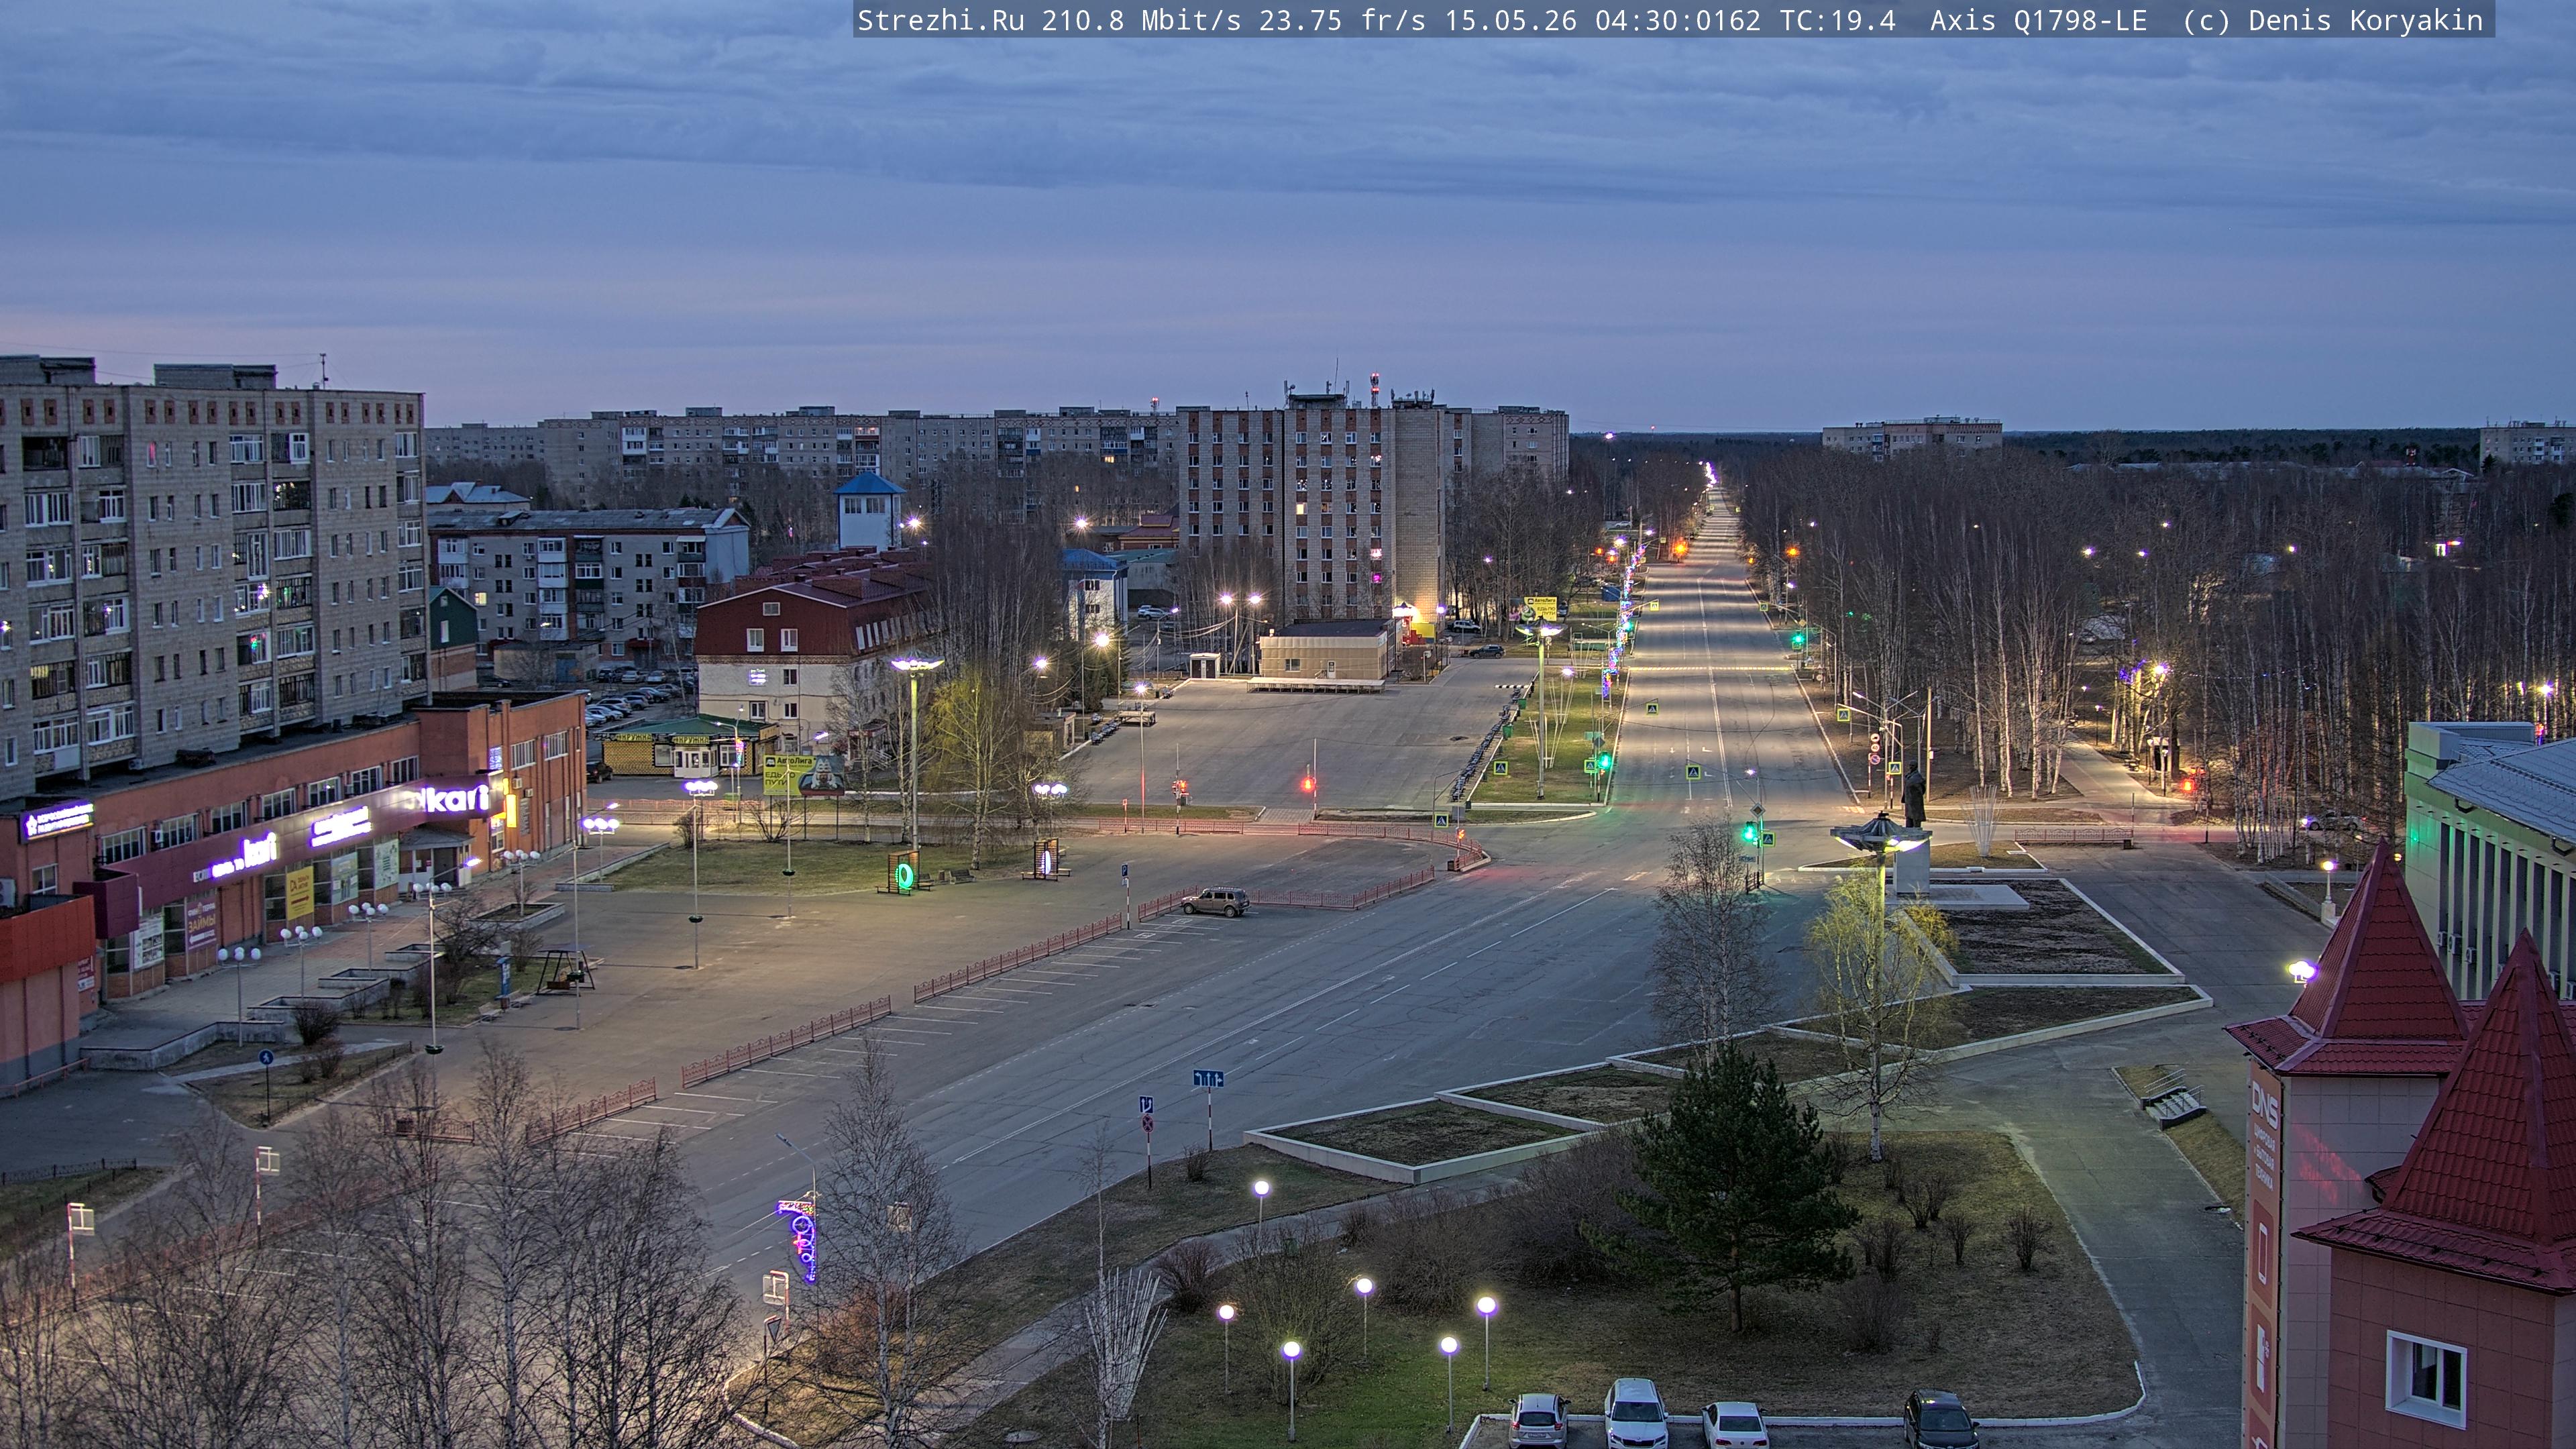Image resolution: width=2576 pixels, height=1449 pixels.
Task: Click the lone SUV parked in the lot
Action: 1215,901
